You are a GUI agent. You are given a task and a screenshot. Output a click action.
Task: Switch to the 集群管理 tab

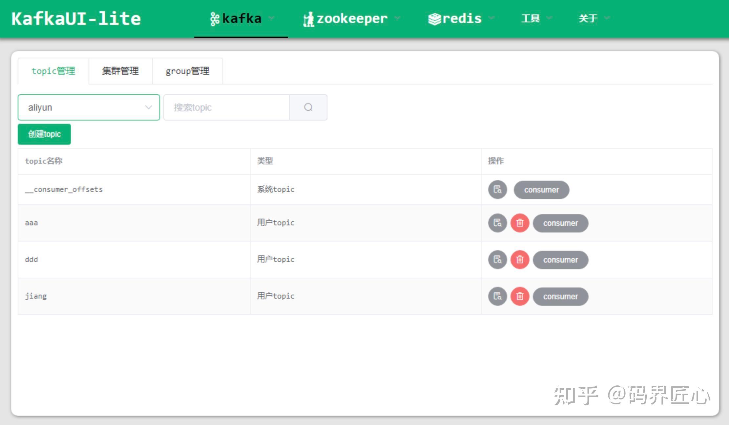click(120, 71)
